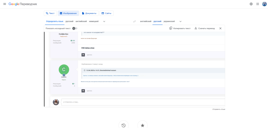Open translation history clock icon
This screenshot has width=268, height=128.
click(124, 125)
